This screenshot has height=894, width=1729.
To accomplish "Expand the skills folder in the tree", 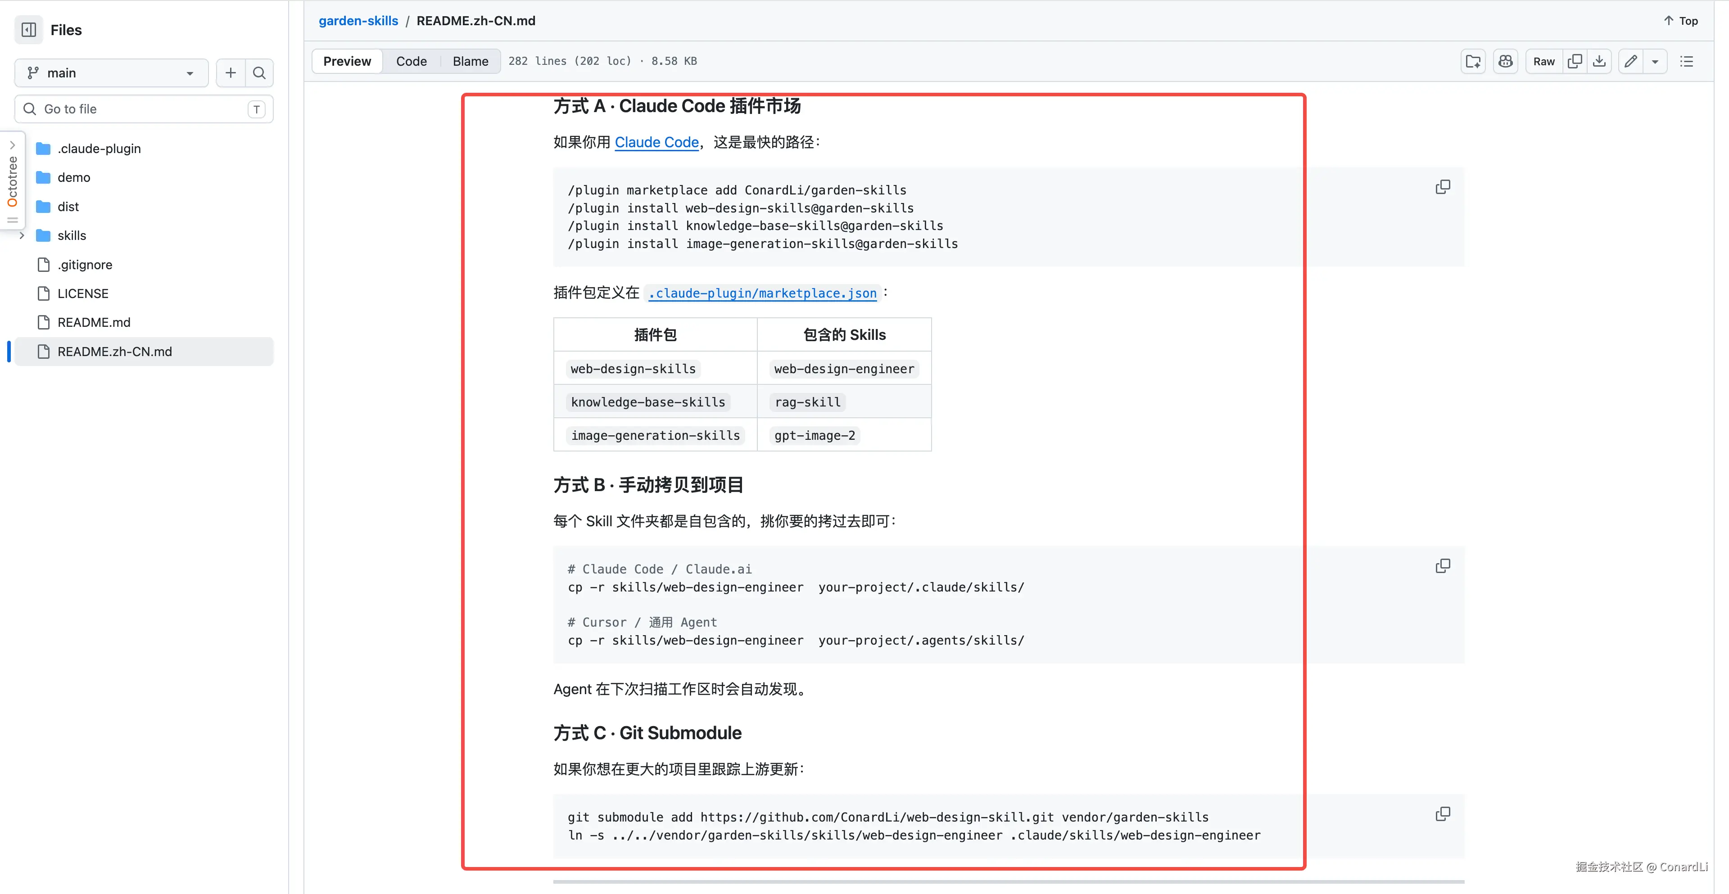I will [x=22, y=235].
